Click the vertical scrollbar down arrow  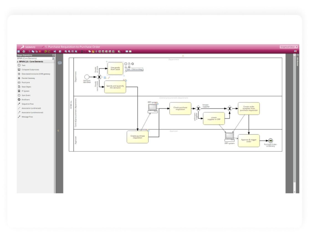click(294, 192)
